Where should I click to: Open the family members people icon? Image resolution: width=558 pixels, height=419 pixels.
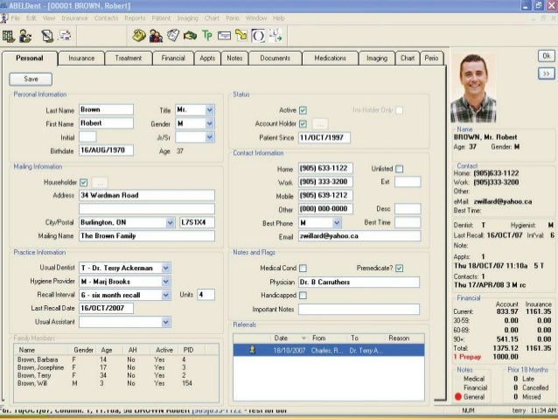coord(156,36)
